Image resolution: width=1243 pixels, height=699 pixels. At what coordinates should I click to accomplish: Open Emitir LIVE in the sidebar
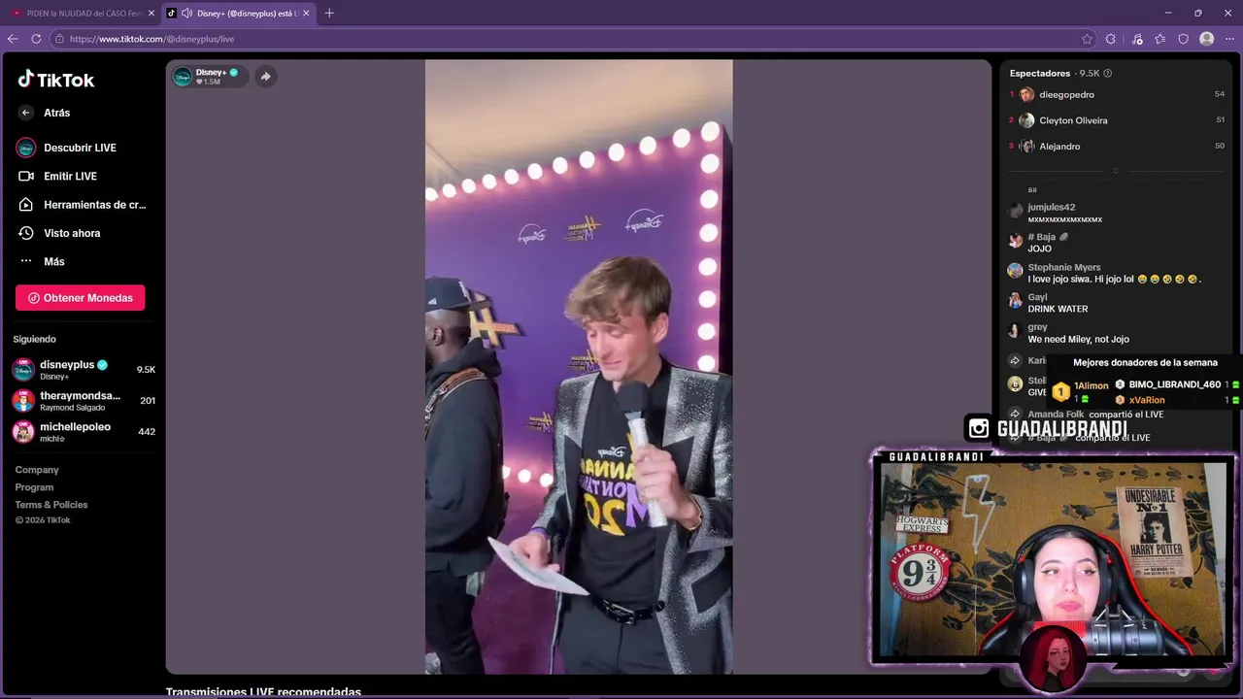click(x=70, y=176)
